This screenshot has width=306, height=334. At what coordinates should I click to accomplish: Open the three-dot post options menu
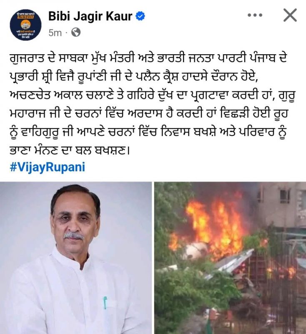(255, 15)
